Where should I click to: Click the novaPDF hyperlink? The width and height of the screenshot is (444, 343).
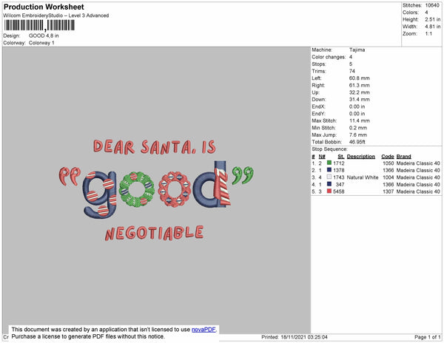pos(203,330)
